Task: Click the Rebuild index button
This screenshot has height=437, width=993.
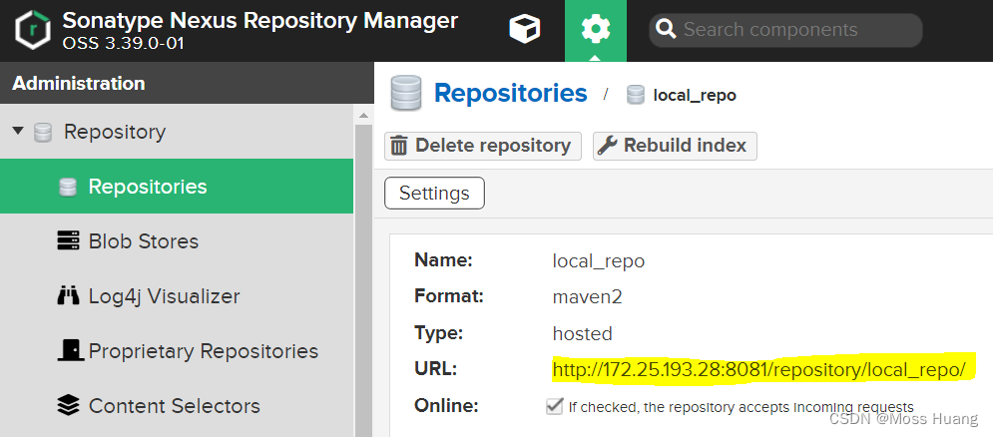Action: point(675,146)
